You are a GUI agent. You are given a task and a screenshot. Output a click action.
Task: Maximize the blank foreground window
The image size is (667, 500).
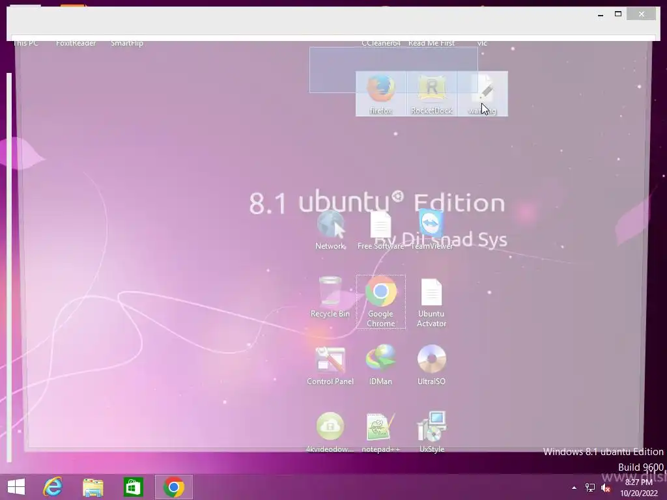618,14
